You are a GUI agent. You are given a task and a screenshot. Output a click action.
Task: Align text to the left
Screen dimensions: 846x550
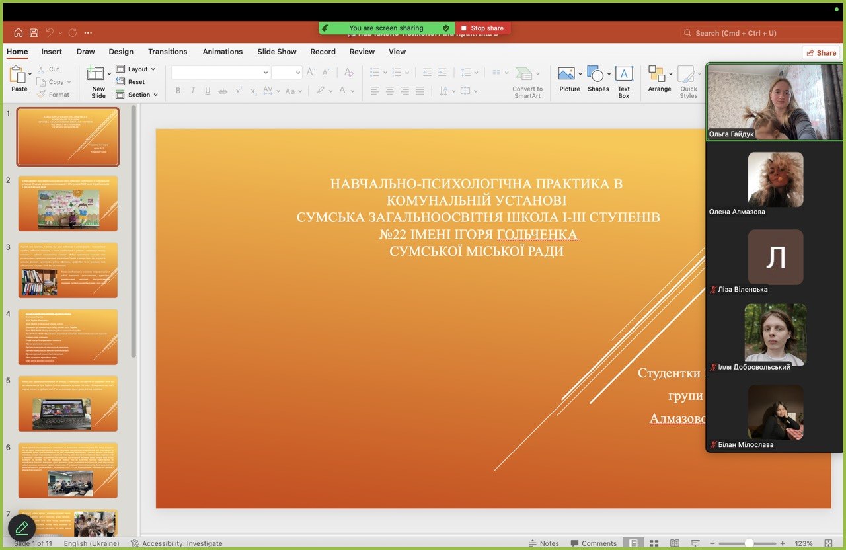[375, 91]
